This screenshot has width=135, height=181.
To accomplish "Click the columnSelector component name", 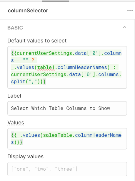I will [x=28, y=11].
